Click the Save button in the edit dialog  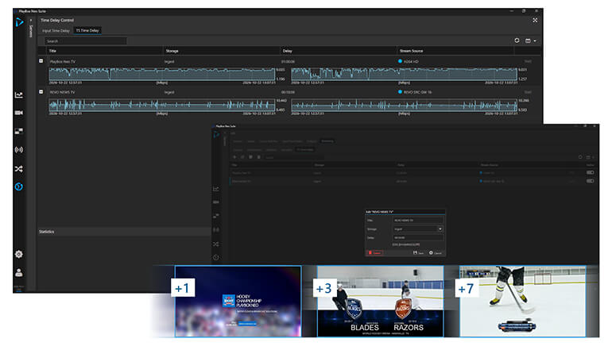coord(418,253)
